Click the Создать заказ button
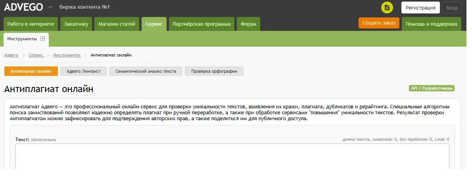 coord(379,23)
